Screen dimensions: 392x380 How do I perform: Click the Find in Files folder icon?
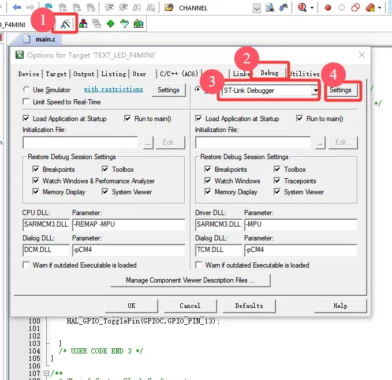click(169, 7)
